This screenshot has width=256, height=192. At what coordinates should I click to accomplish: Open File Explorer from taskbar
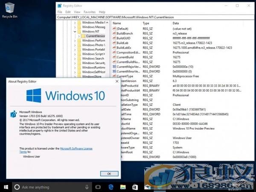123,187
